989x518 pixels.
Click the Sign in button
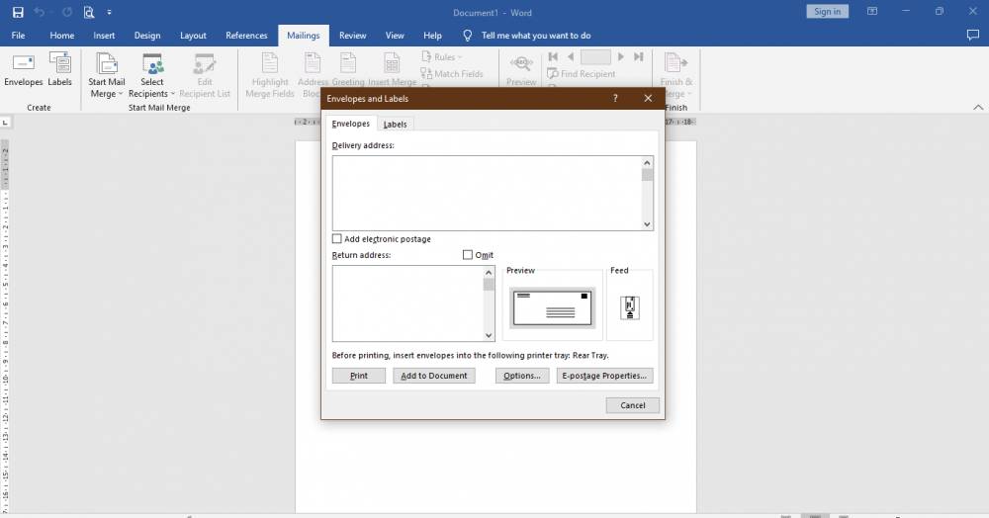[x=827, y=11]
